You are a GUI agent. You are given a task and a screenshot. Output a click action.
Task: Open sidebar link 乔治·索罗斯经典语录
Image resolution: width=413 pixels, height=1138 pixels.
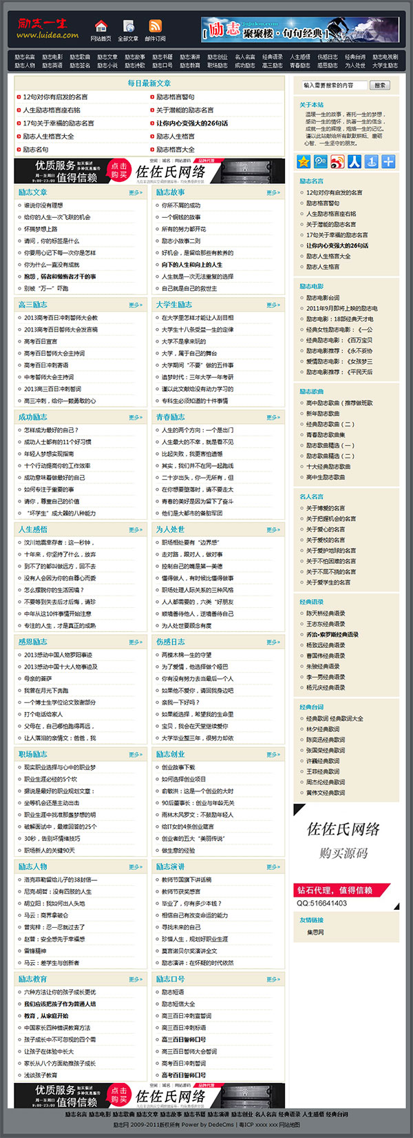coord(332,635)
